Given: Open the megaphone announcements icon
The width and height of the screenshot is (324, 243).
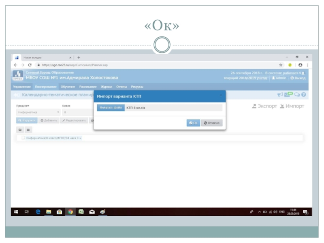Looking at the screenshot, I should click(x=280, y=95).
